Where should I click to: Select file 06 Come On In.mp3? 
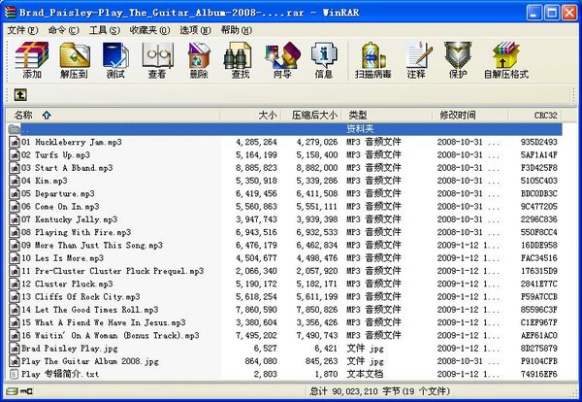(x=60, y=207)
